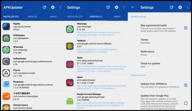The image size is (192, 111).
Task: Select PhotoScan app icon
Action: pos(6,84)
